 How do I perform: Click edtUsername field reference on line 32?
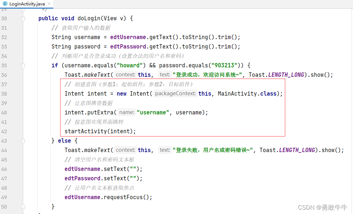pos(128,37)
